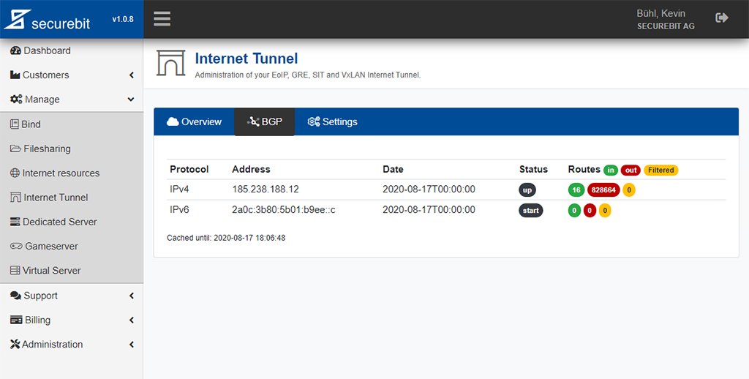Expand the Customers menu chevron
Viewport: 749px width, 379px height.
(132, 75)
